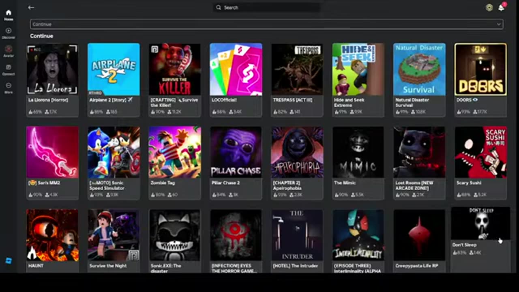Click the 'Creepypasta Life RP' title text

[416, 266]
